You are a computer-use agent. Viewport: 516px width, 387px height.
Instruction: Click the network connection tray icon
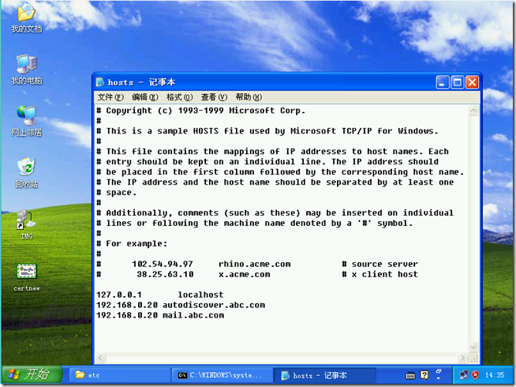[463, 375]
